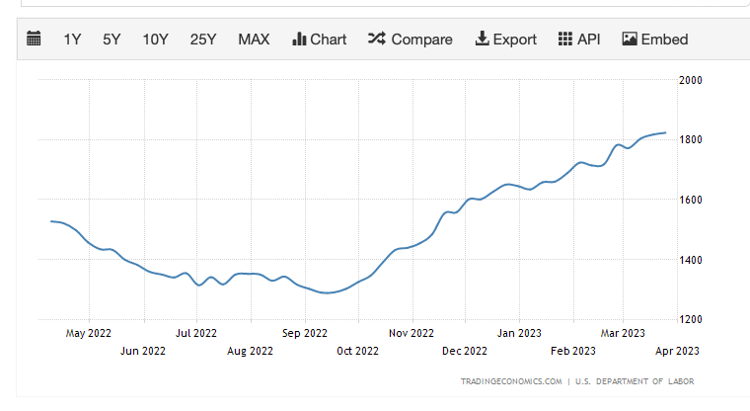
Task: Click the bar chart icon for Chart
Action: [x=299, y=40]
